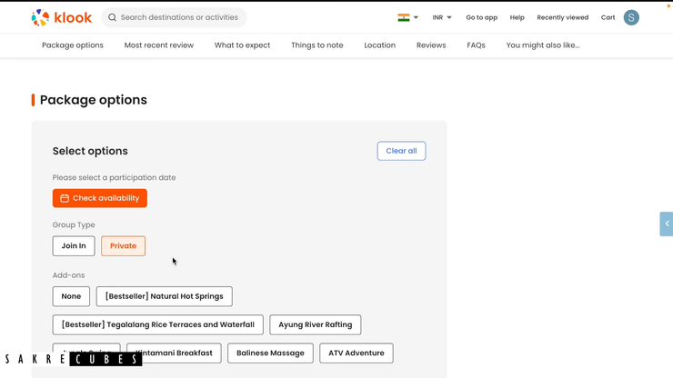Screen dimensions: 673x378
Task: Select Natural Hot Springs add-on
Action: coord(164,296)
